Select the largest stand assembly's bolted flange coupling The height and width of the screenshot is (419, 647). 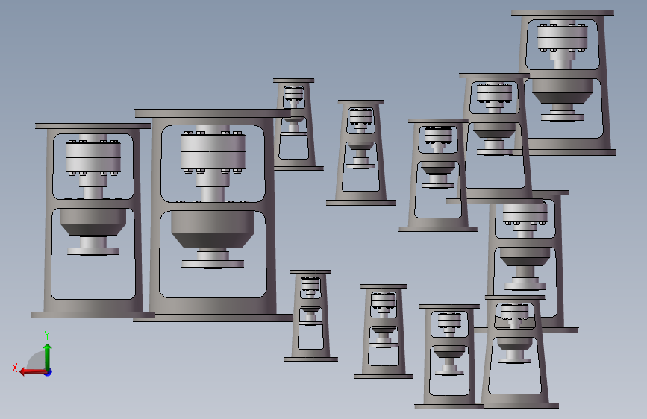coord(213,152)
